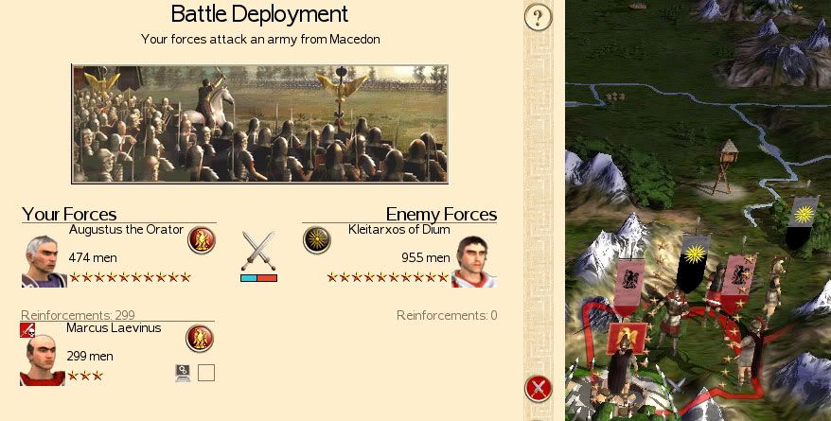Toggle the AI reinforcement control checkbox
831x421 pixels.
[206, 373]
